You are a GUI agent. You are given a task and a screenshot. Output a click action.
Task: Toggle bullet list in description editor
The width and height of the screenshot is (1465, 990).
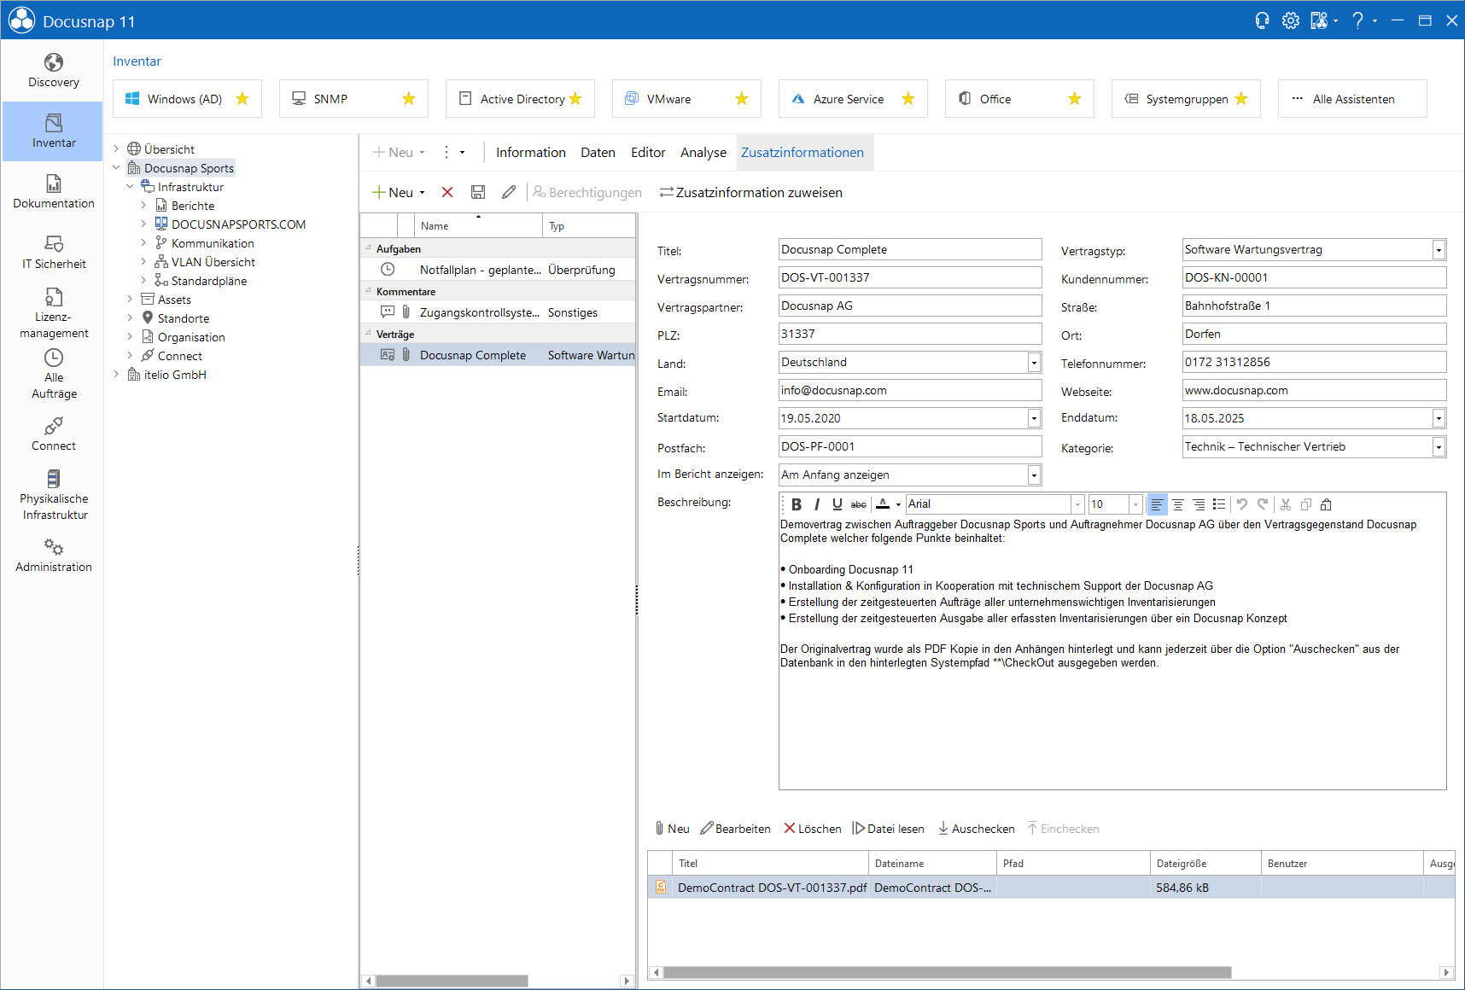(1219, 504)
